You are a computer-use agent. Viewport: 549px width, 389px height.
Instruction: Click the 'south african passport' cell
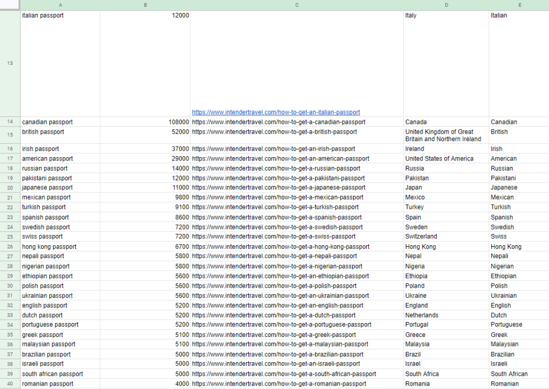[60, 374]
